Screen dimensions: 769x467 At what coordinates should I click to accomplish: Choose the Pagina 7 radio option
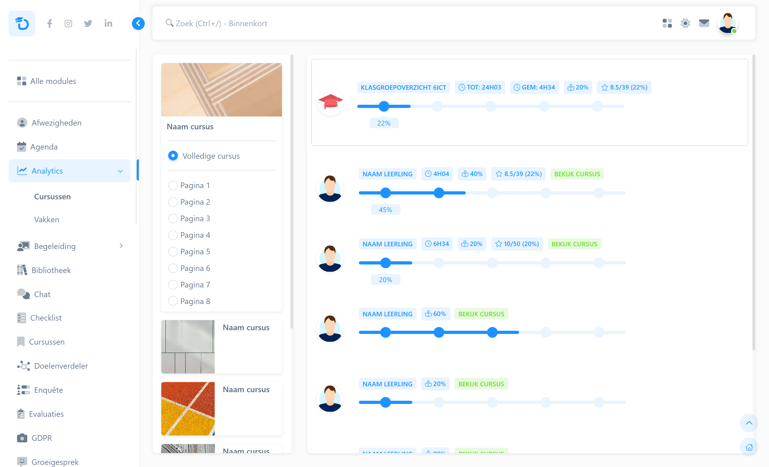click(173, 285)
